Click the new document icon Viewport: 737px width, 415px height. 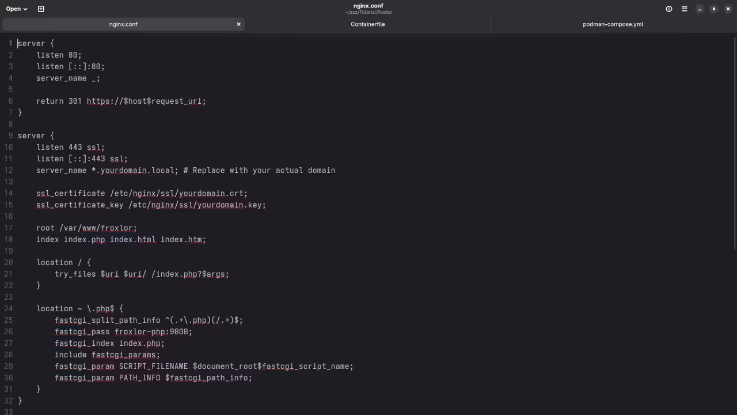point(41,9)
